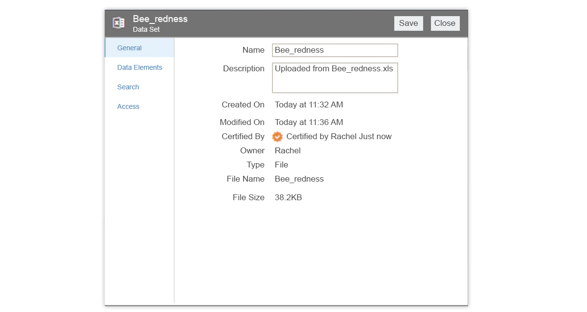Click the Description field label
587x312 pixels.
point(244,68)
